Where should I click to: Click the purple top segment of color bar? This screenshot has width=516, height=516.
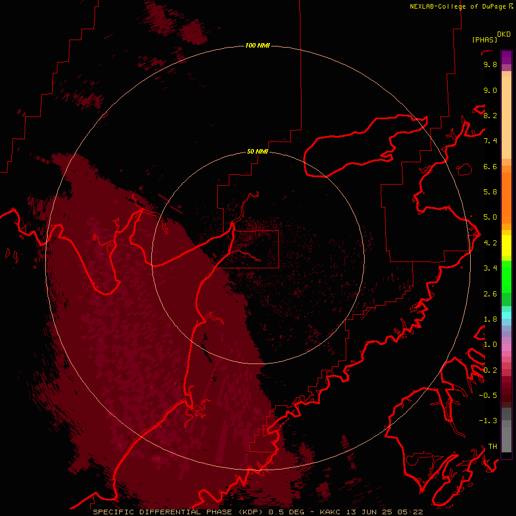click(506, 57)
